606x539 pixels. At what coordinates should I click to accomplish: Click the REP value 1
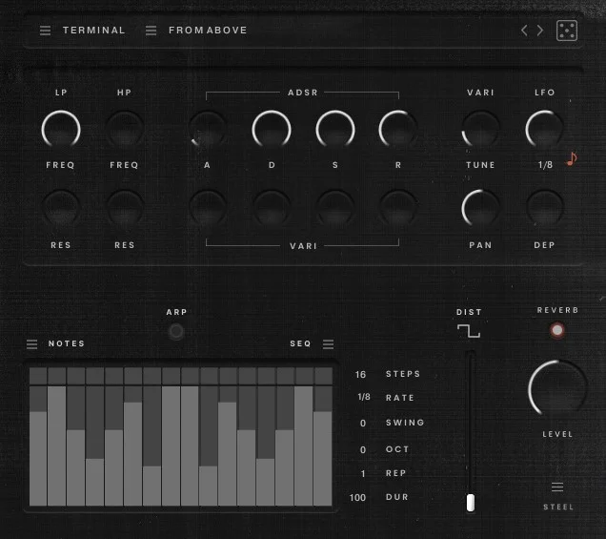[x=363, y=474]
